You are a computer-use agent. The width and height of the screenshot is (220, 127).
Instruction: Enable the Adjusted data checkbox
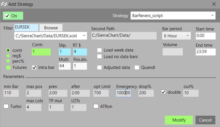(x=99, y=67)
